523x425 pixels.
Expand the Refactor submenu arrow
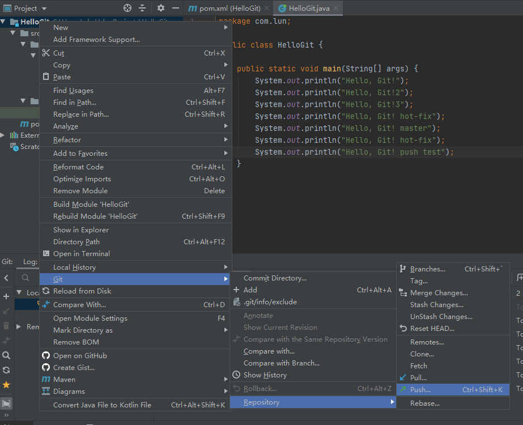pos(226,139)
